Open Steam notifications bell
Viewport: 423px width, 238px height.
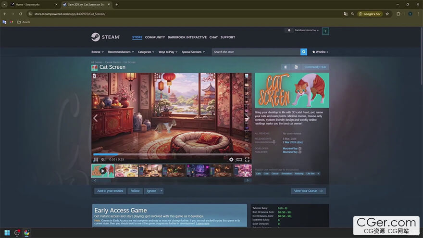pos(289,30)
